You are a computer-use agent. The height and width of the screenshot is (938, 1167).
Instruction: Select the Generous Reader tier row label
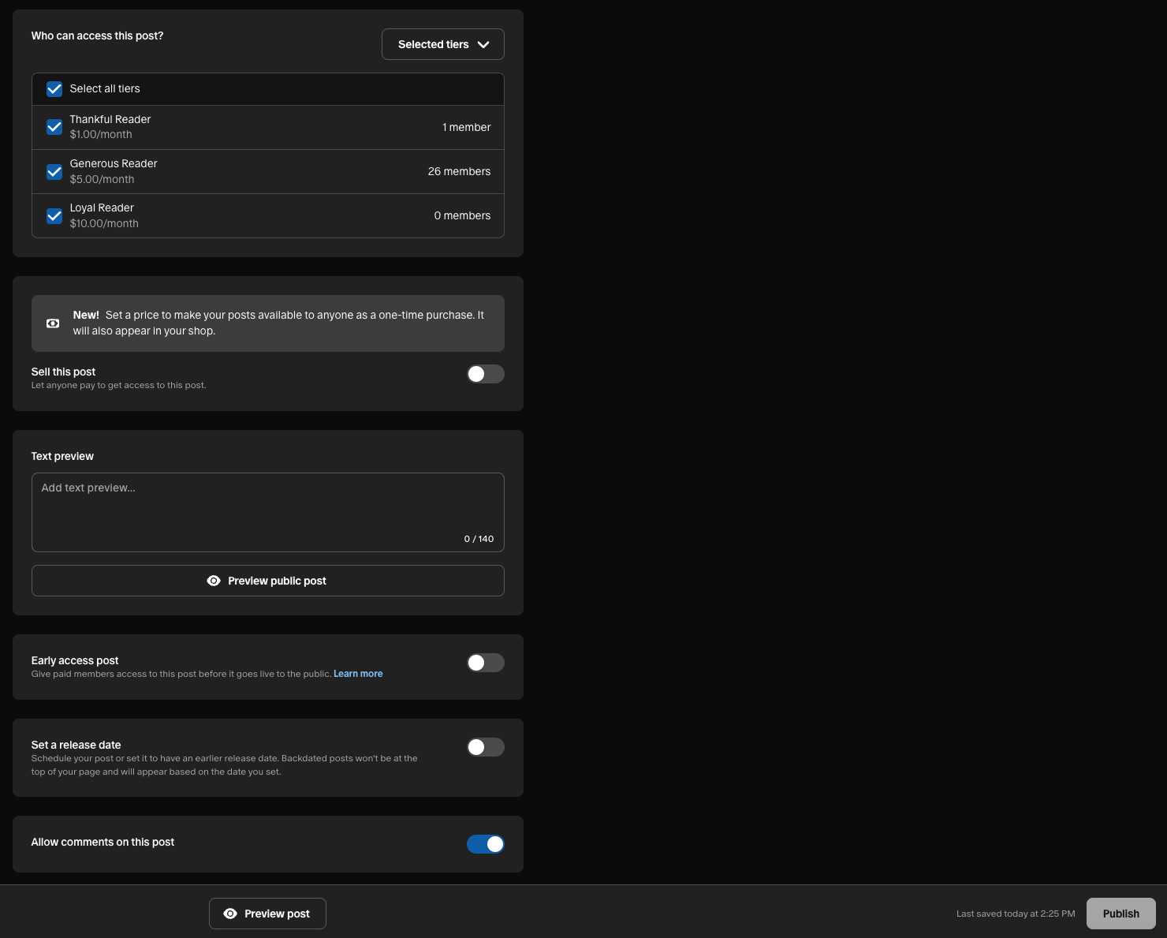[114, 163]
